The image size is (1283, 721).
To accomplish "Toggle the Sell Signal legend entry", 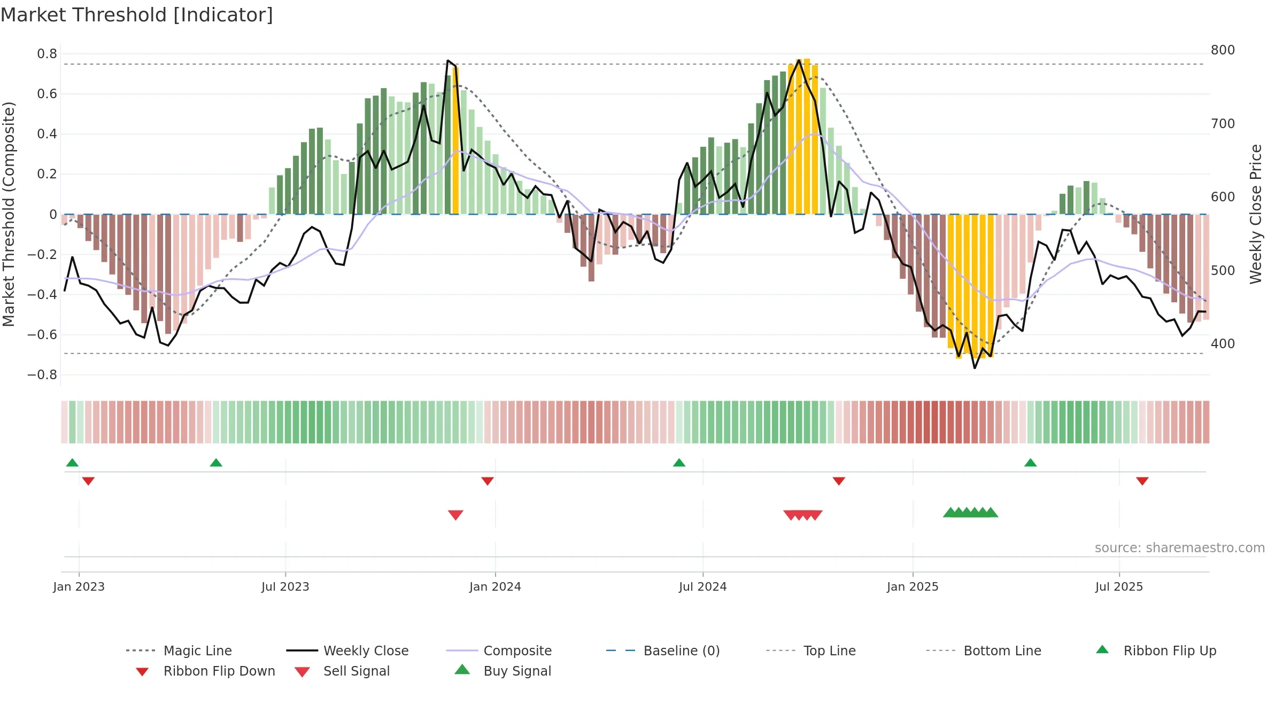I will [342, 671].
